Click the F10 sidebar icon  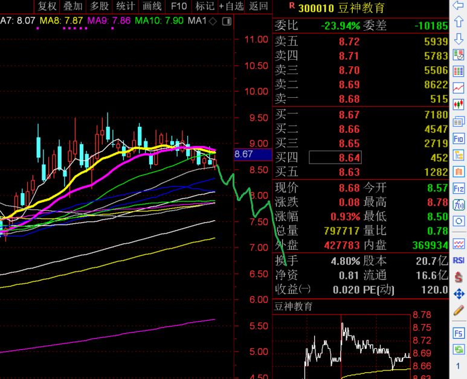click(x=459, y=139)
